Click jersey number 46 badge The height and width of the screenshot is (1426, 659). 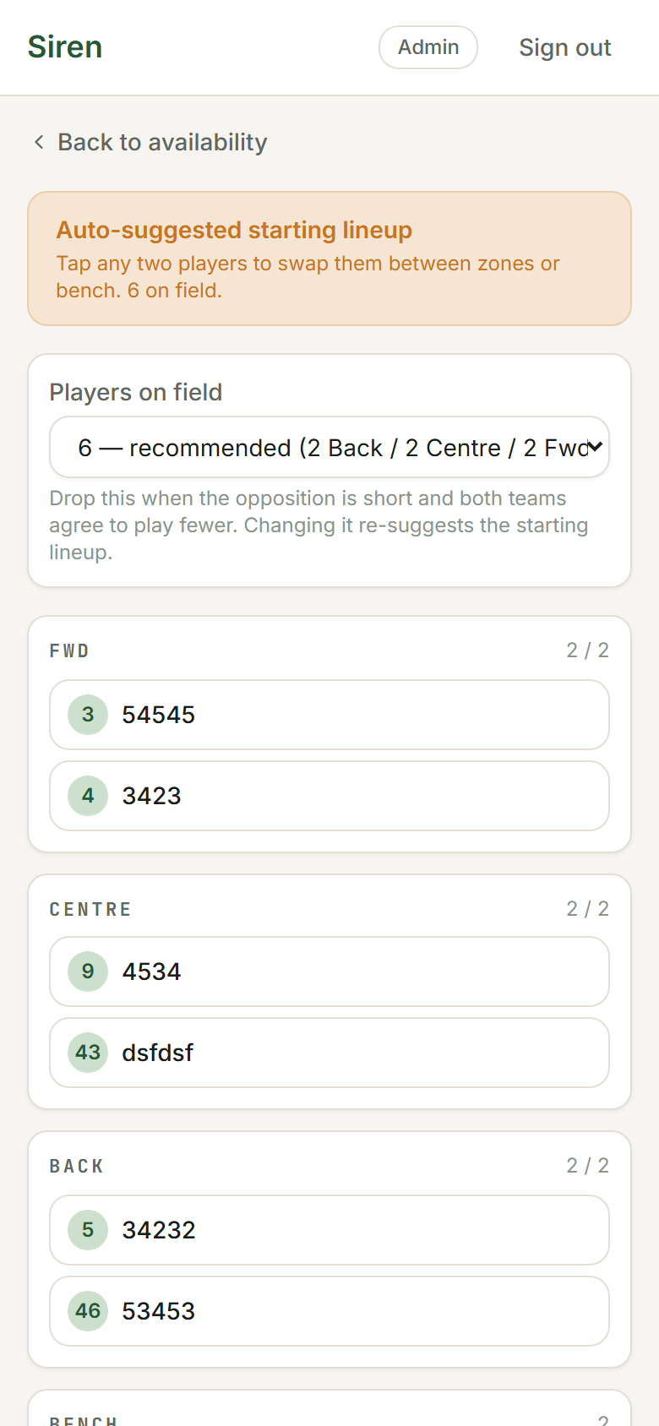[x=88, y=1311]
